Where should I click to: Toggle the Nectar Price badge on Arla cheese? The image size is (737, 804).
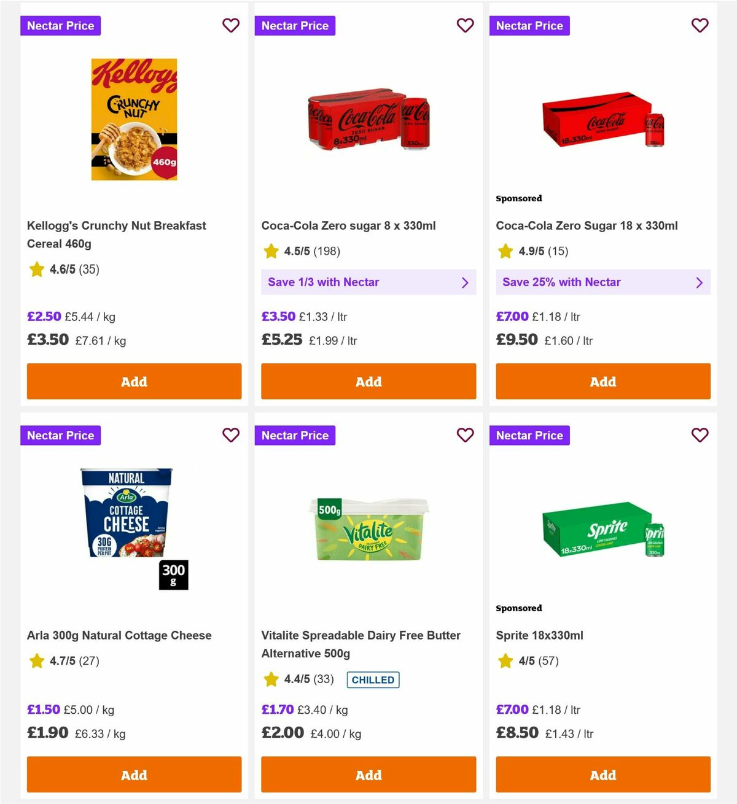pyautogui.click(x=60, y=435)
